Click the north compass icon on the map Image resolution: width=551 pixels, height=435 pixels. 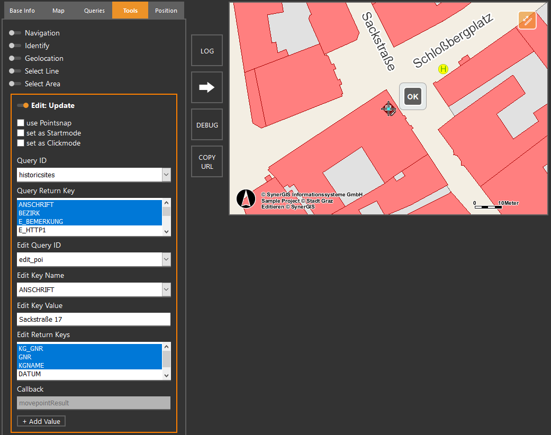(246, 199)
